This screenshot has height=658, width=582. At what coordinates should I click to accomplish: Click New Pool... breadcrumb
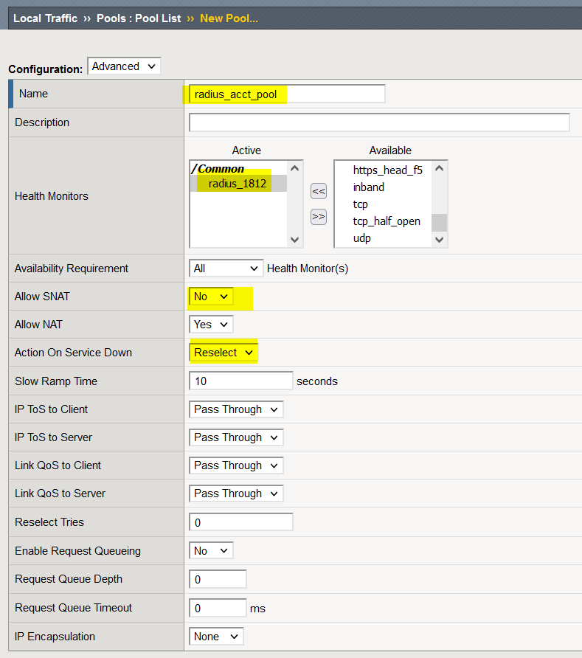229,18
